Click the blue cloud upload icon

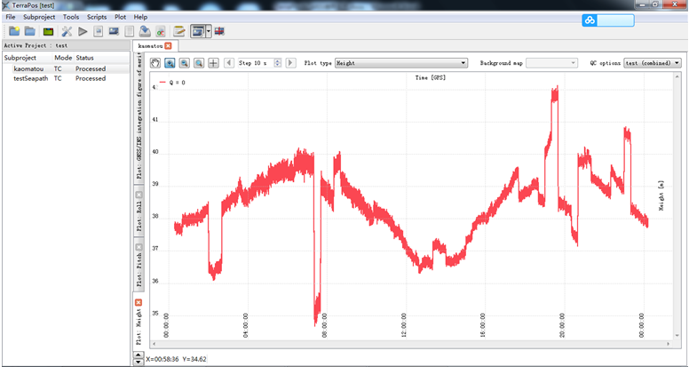coord(590,20)
